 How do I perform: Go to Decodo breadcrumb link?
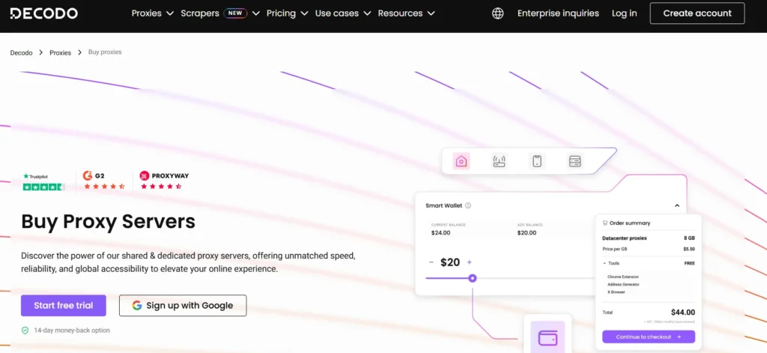coord(21,52)
